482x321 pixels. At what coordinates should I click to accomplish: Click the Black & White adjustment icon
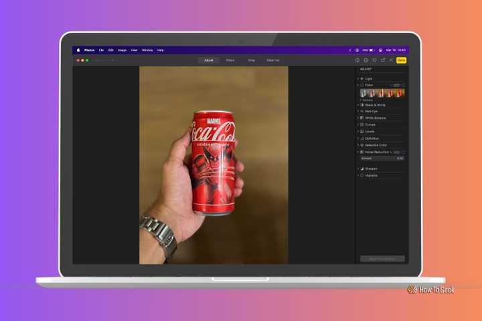[x=362, y=105]
